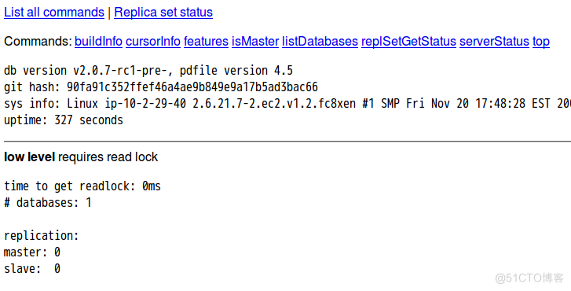Click the bold low level heading

pos(30,157)
